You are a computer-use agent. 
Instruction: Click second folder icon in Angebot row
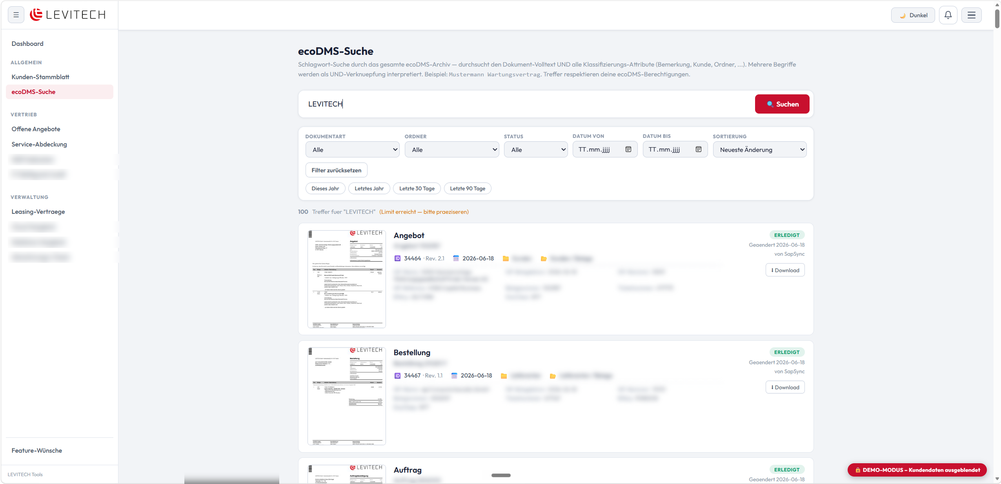(x=544, y=259)
